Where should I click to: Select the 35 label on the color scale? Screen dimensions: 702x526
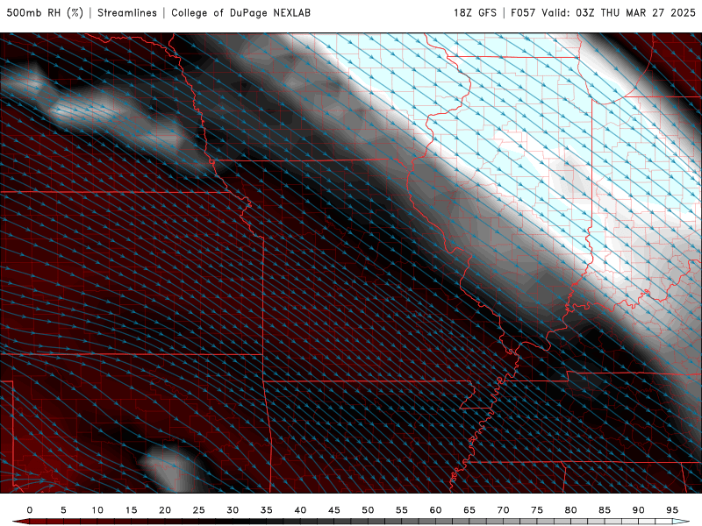[267, 510]
